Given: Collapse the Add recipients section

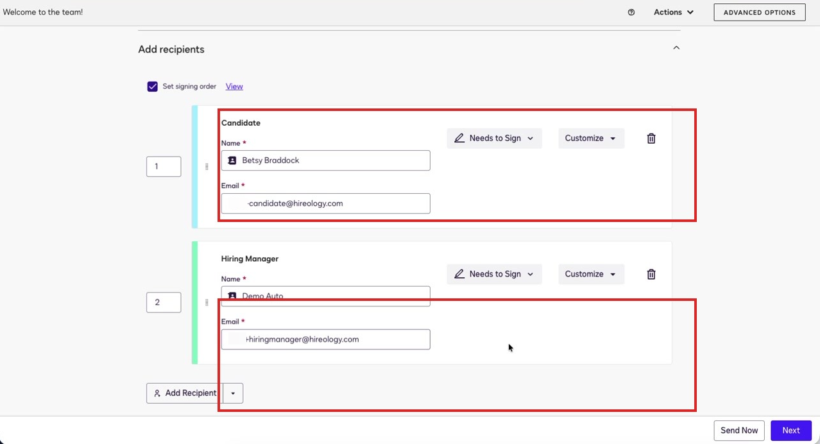Looking at the screenshot, I should (676, 48).
